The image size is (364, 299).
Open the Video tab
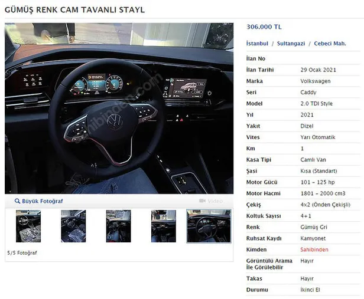[x=211, y=201]
